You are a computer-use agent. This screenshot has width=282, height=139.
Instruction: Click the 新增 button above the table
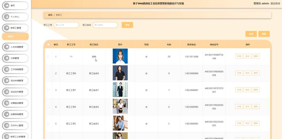(251, 34)
